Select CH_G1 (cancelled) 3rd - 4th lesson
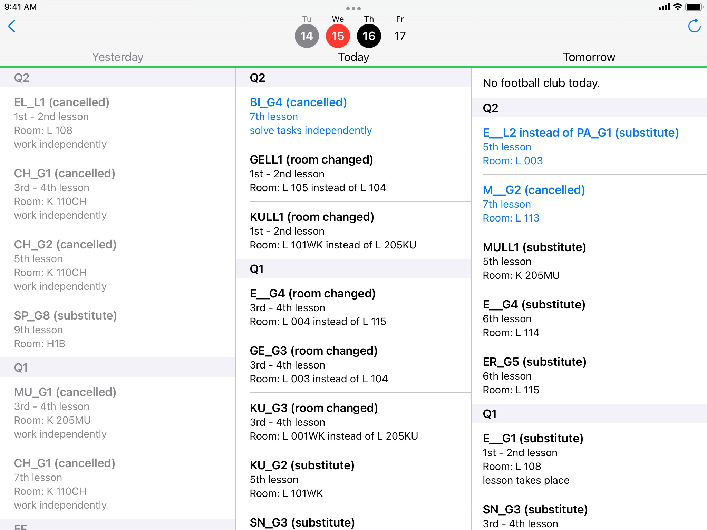The width and height of the screenshot is (707, 530). point(118,194)
